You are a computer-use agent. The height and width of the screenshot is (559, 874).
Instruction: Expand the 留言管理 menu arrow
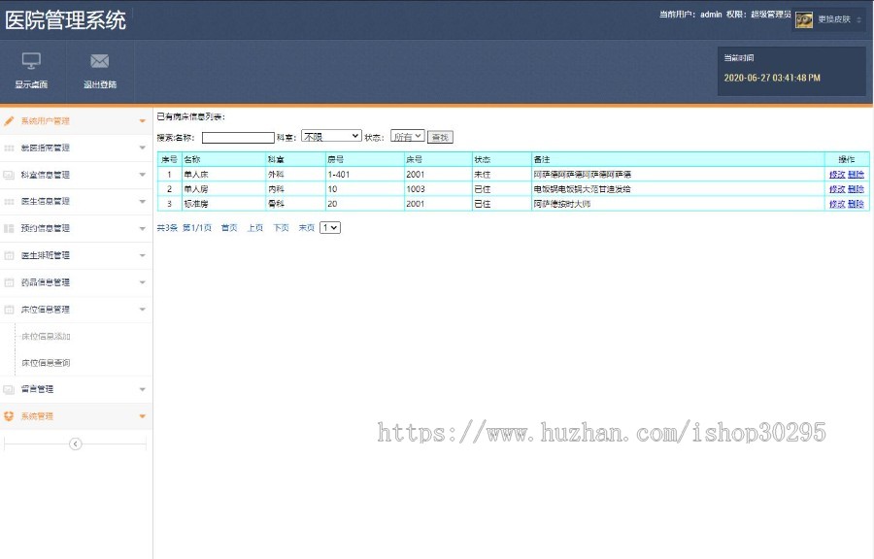click(142, 389)
